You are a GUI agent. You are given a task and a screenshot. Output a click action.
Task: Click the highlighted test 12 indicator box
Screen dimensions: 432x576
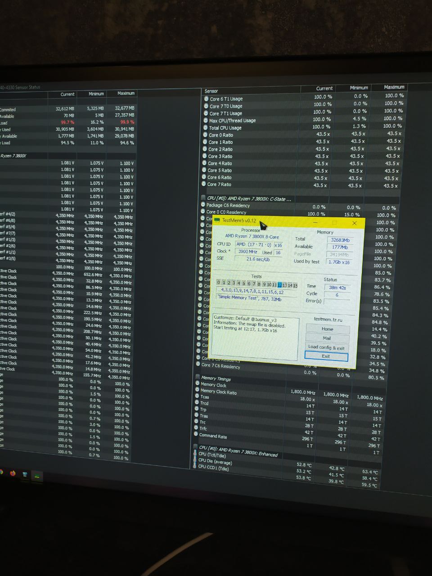(279, 285)
